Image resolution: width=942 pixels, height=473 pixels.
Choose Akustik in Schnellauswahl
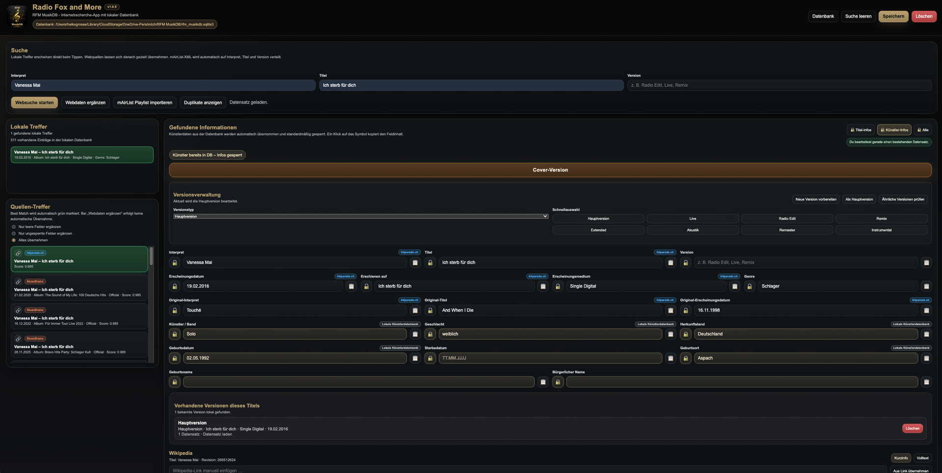(x=693, y=230)
